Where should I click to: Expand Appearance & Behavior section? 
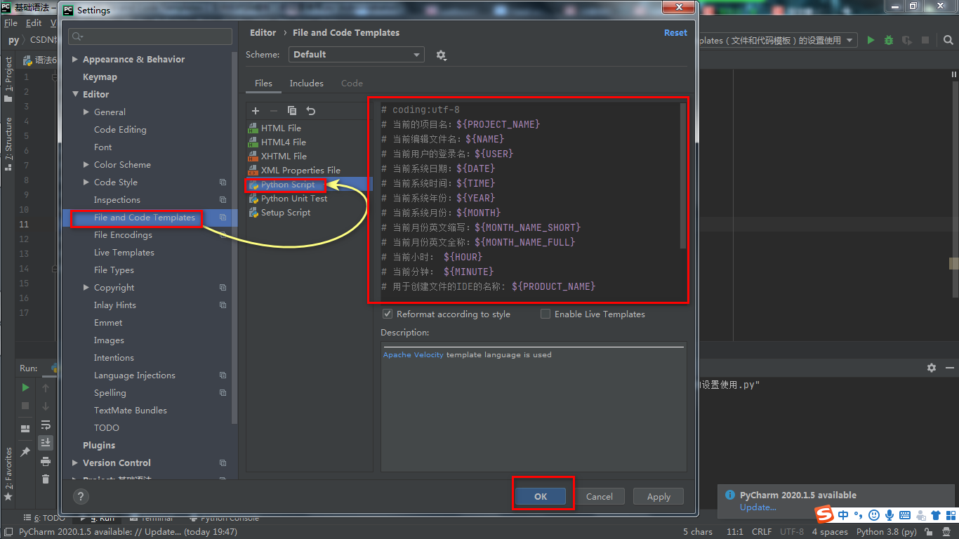coord(74,59)
